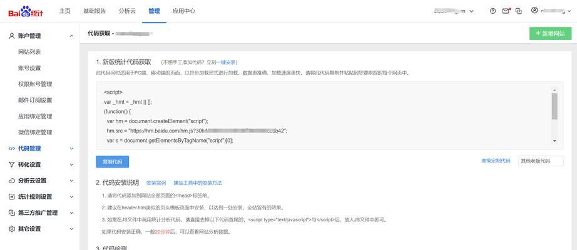Collapse the 账户管理 section chevron

(x=71, y=36)
